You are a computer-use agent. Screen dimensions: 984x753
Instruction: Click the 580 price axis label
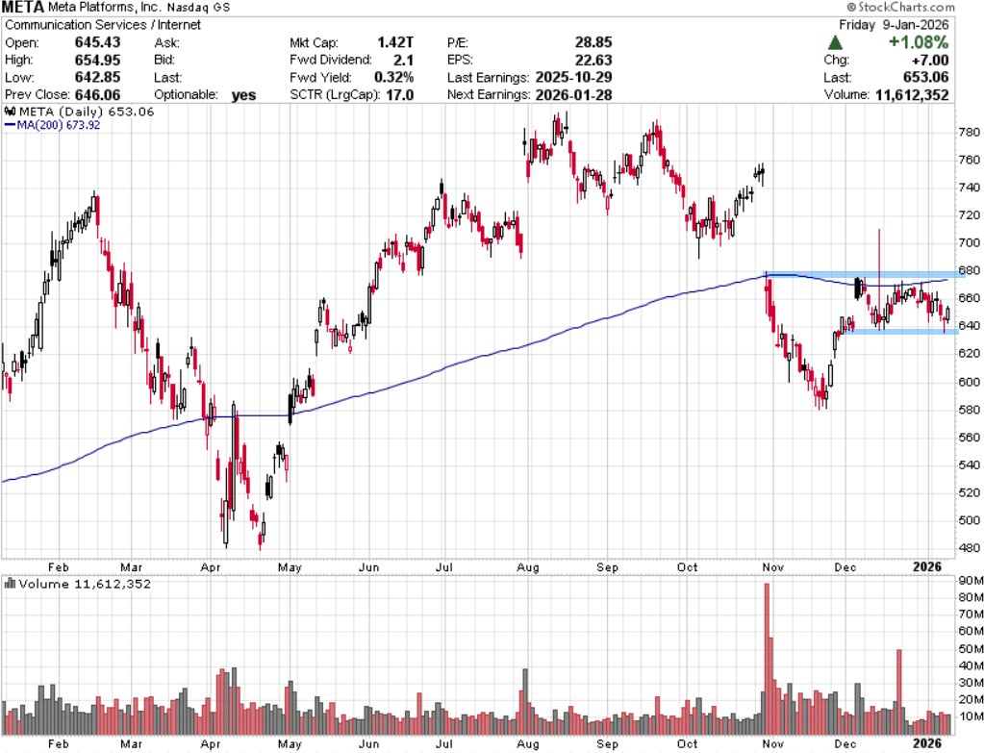(x=969, y=410)
